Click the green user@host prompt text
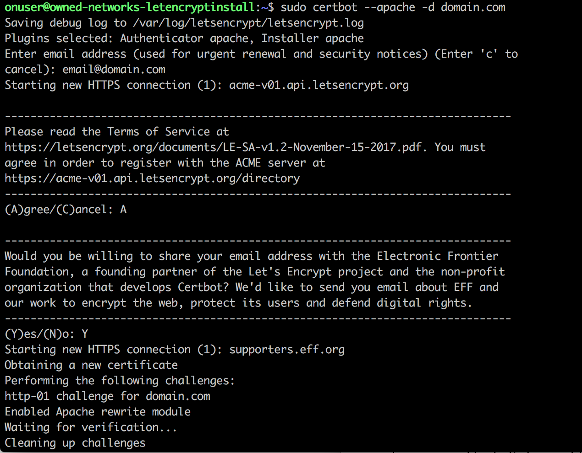The image size is (582, 453). (129, 7)
